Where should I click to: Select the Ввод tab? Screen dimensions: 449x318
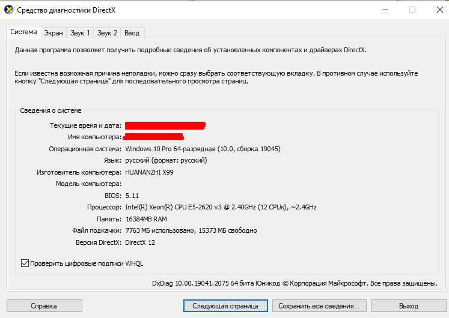132,33
